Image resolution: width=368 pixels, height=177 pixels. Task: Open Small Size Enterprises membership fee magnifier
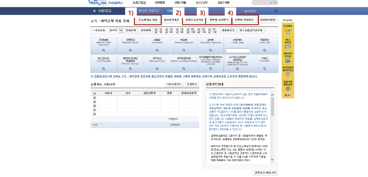coord(237,69)
